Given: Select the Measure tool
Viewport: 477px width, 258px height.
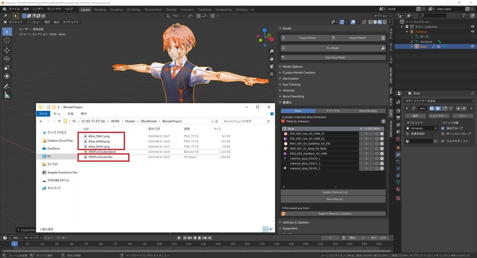Looking at the screenshot, I should coord(7,95).
